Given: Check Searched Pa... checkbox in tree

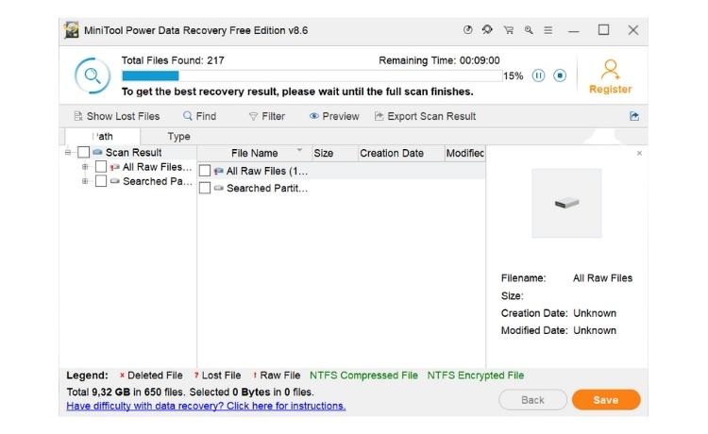Looking at the screenshot, I should (x=101, y=181).
